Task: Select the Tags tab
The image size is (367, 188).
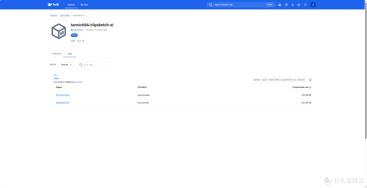Action: 70,54
